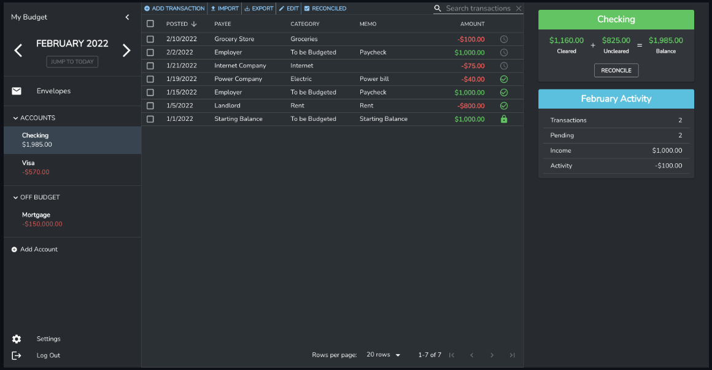Open Settings from sidebar

point(48,339)
